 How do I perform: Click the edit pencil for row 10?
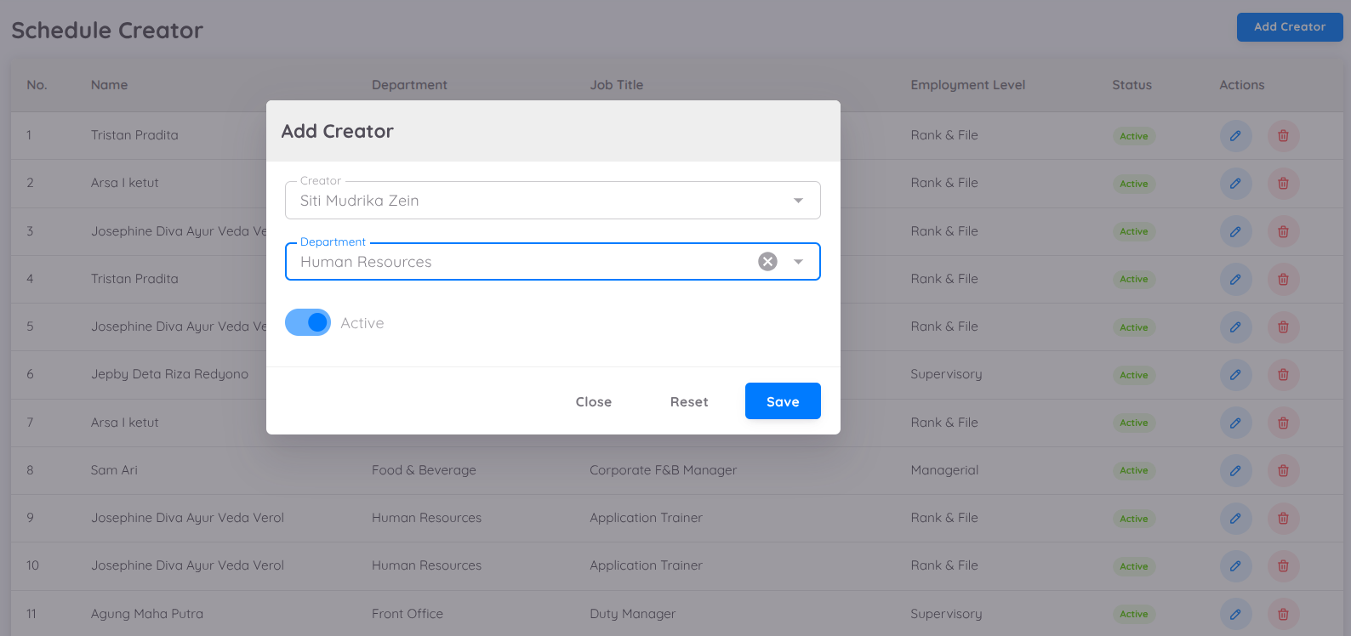tap(1235, 566)
